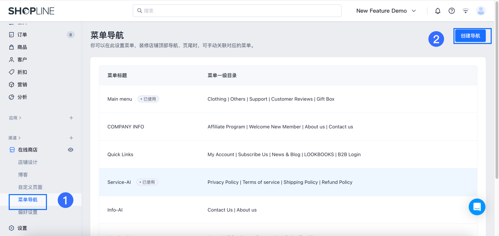499x236 pixels.
Task: Open the live chat bubble
Action: tap(477, 207)
